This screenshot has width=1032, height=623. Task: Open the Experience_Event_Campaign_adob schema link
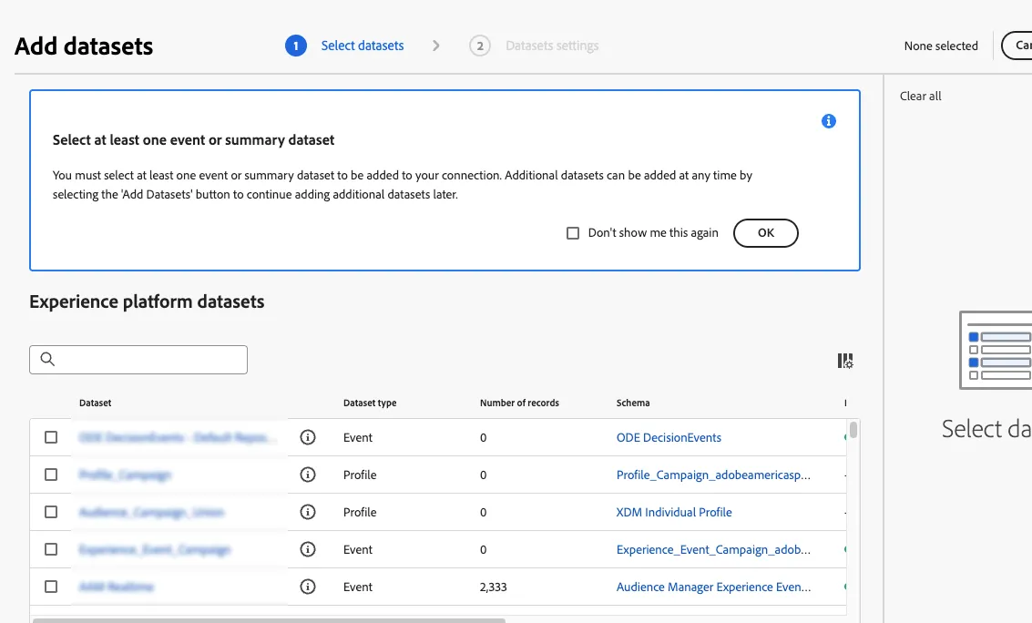coord(713,549)
